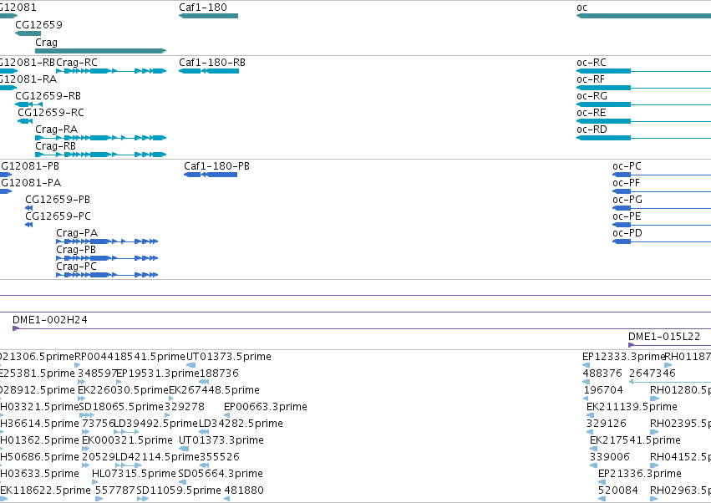
Task: Select the CG12659 gene label
Action: click(x=38, y=24)
